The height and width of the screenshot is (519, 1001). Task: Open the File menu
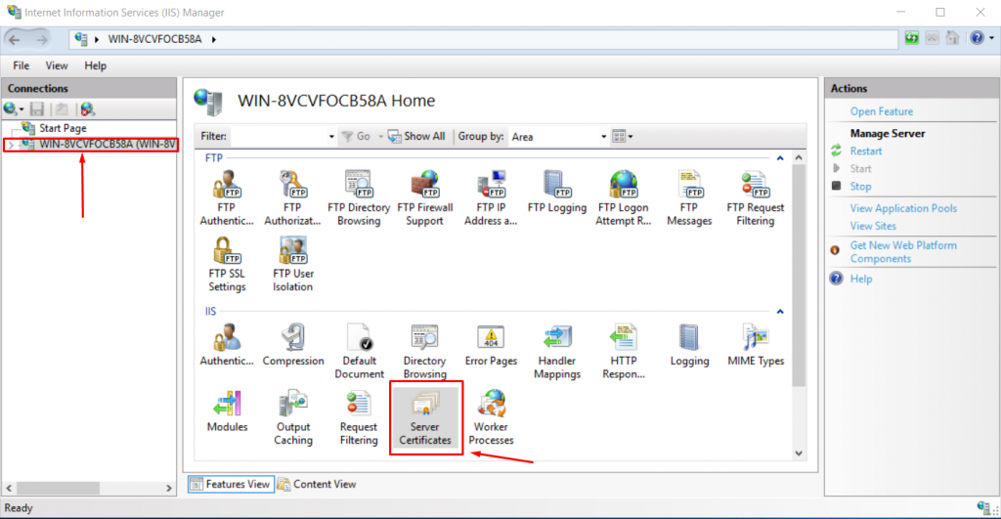22,65
